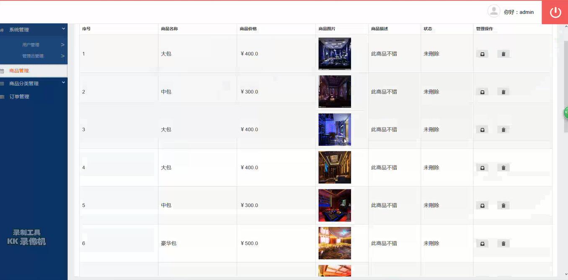Expand the 商品分类管理 chevron
Screen dimensions: 568x280
coord(64,83)
